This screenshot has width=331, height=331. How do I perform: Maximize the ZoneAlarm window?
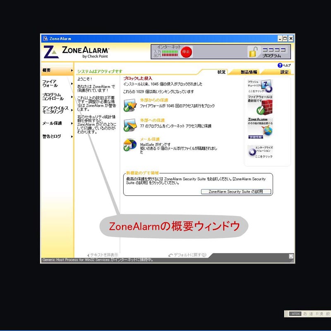(285, 38)
